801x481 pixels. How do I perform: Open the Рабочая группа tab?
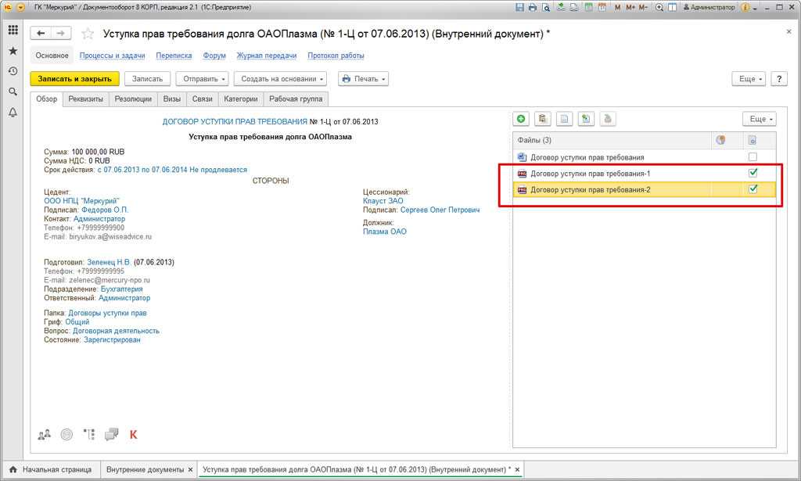pyautogui.click(x=295, y=99)
